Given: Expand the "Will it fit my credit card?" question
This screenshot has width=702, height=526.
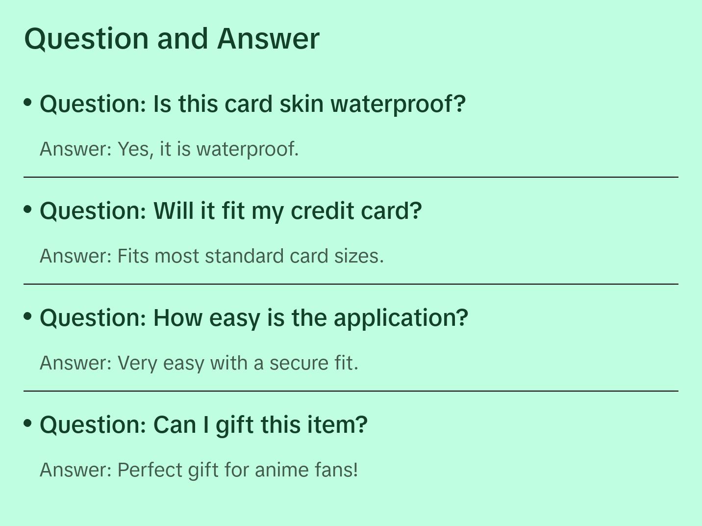Looking at the screenshot, I should [287, 211].
